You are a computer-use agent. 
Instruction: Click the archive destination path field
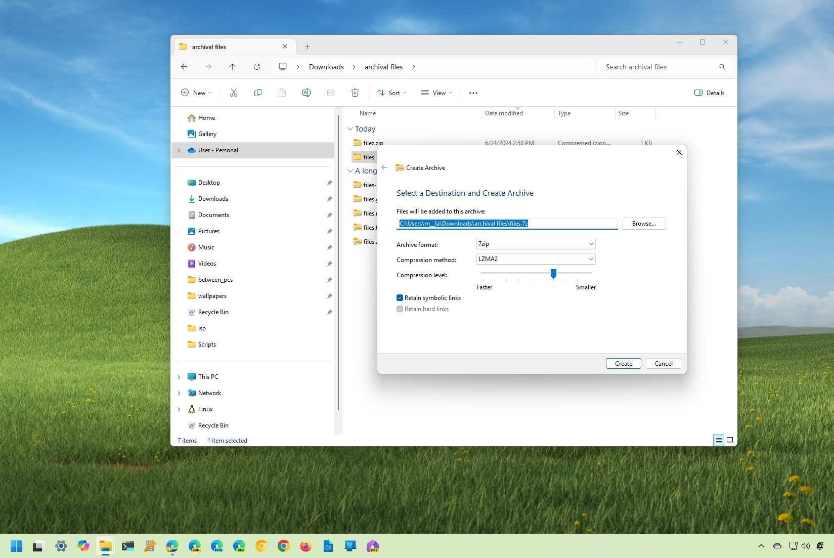pos(507,224)
